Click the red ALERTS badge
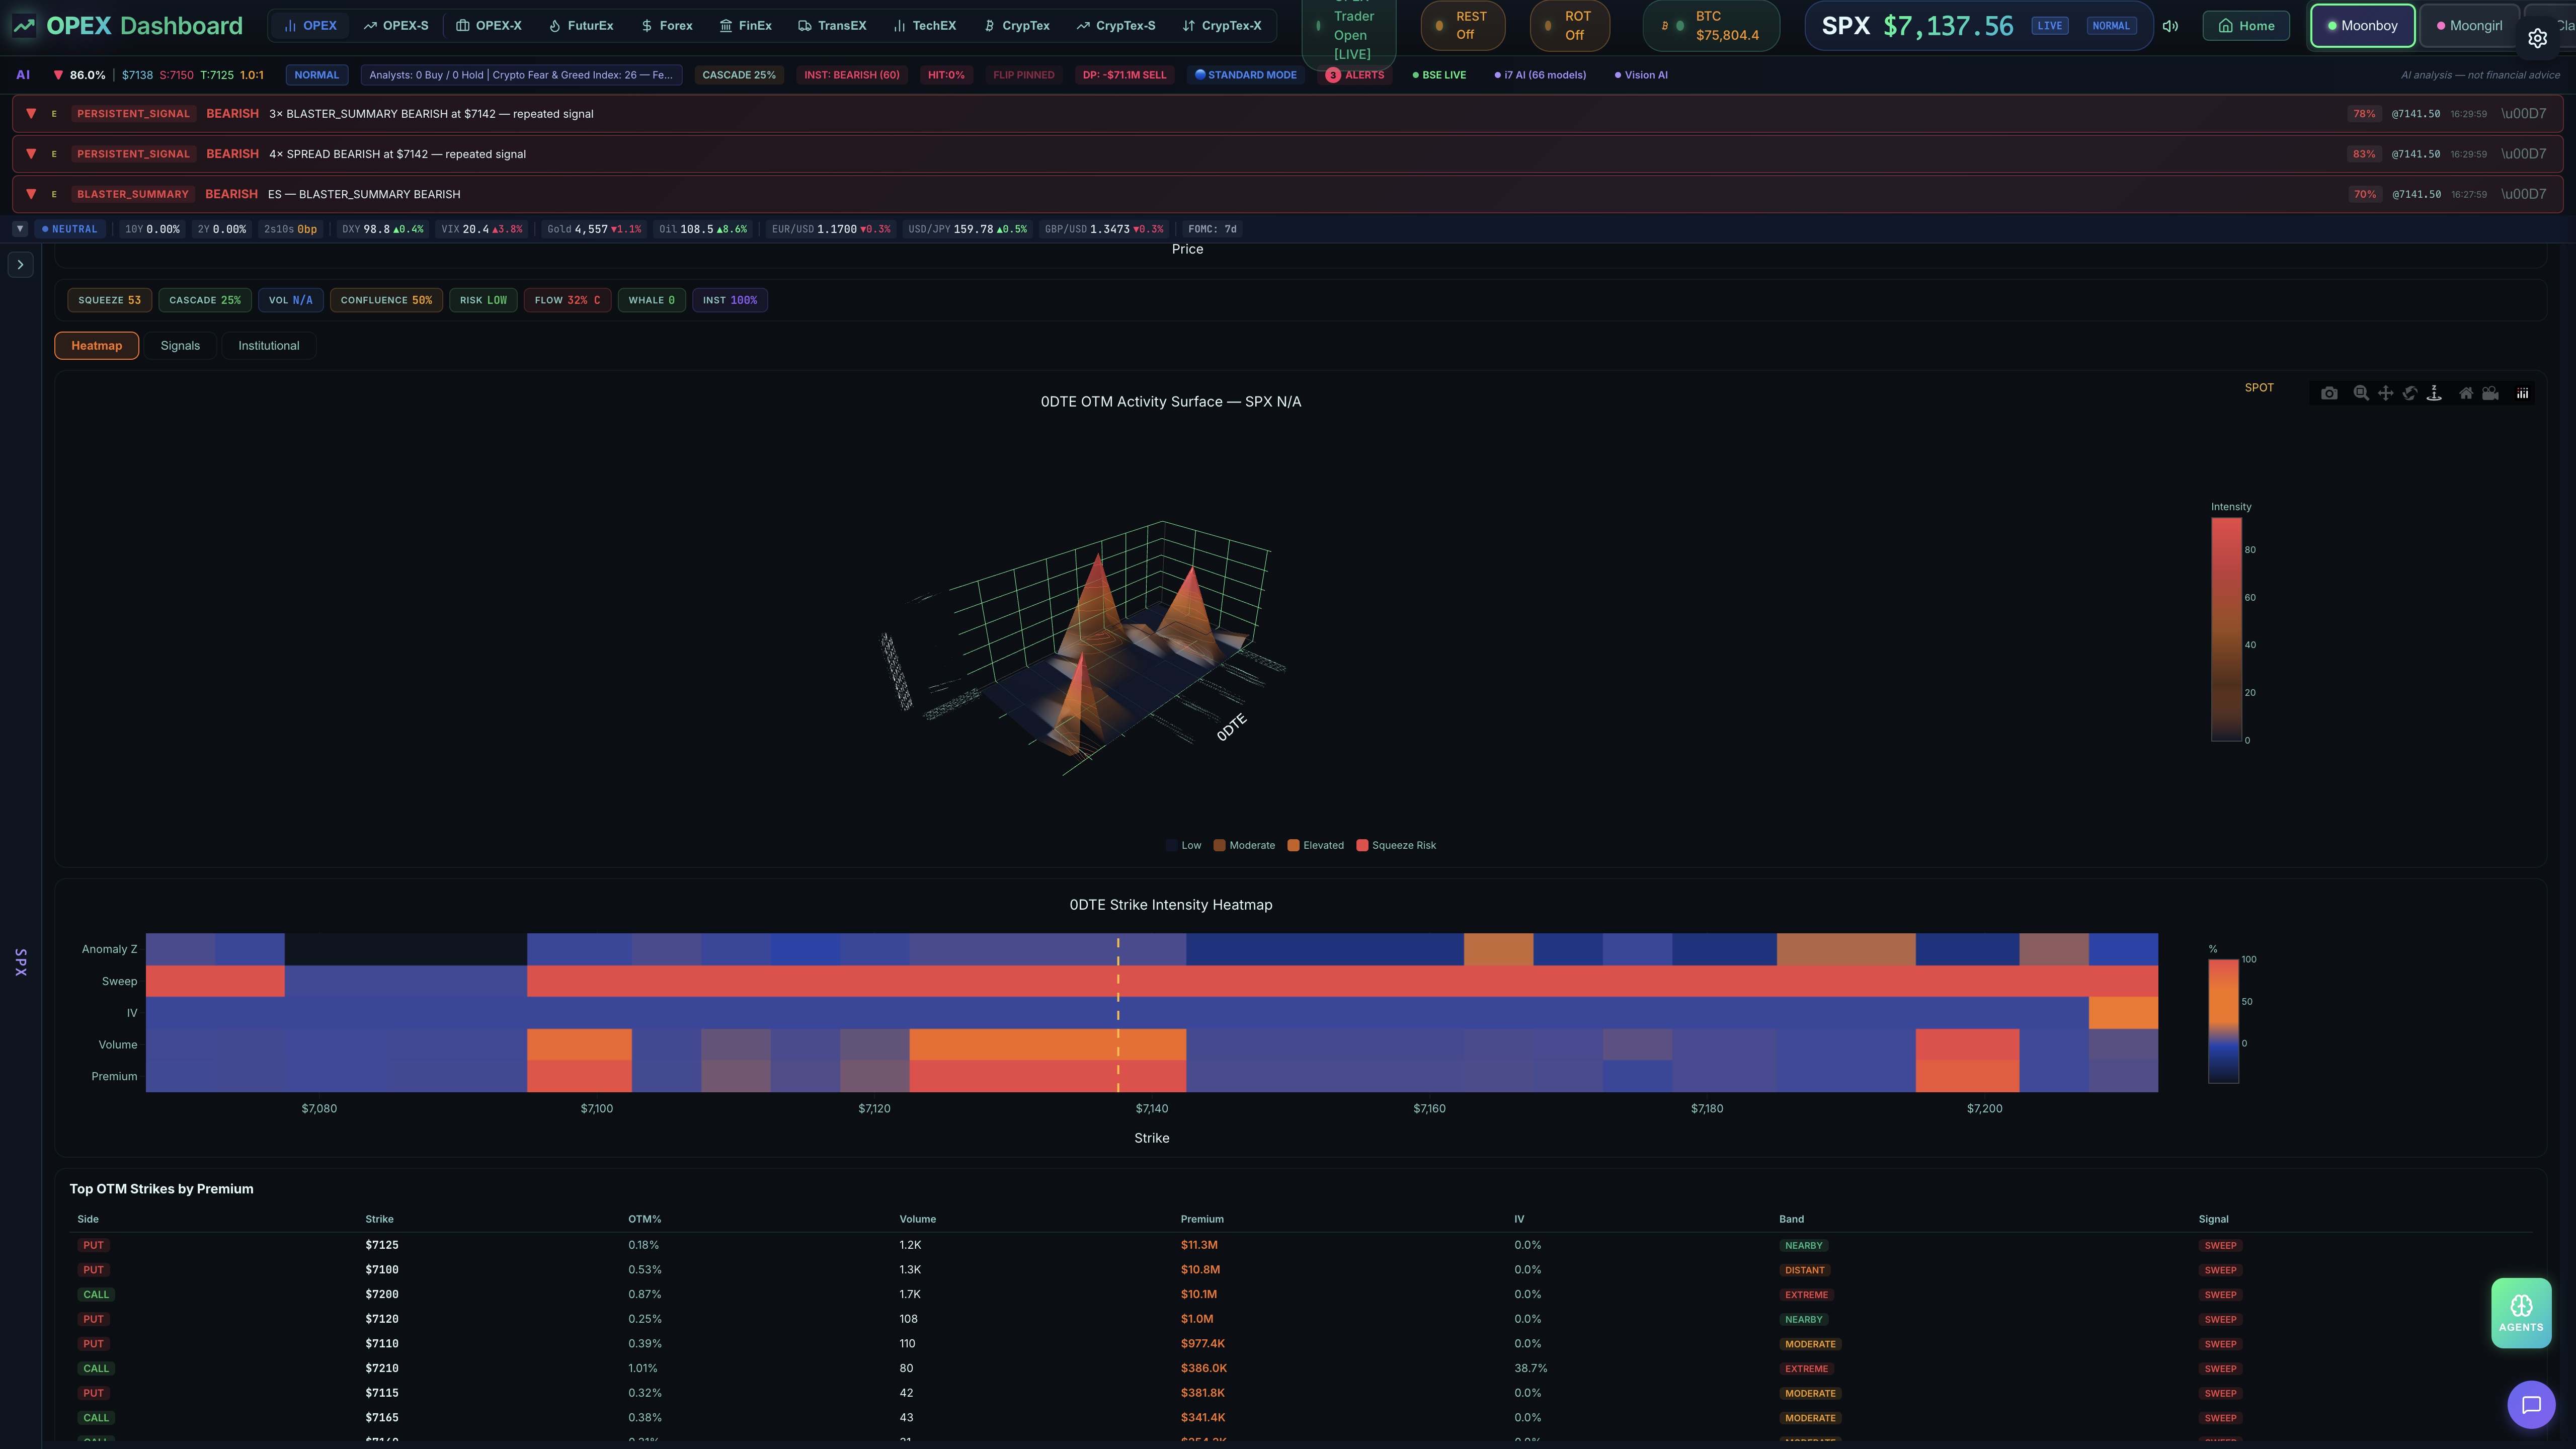Screen dimensions: 2576x1449 (1355, 75)
